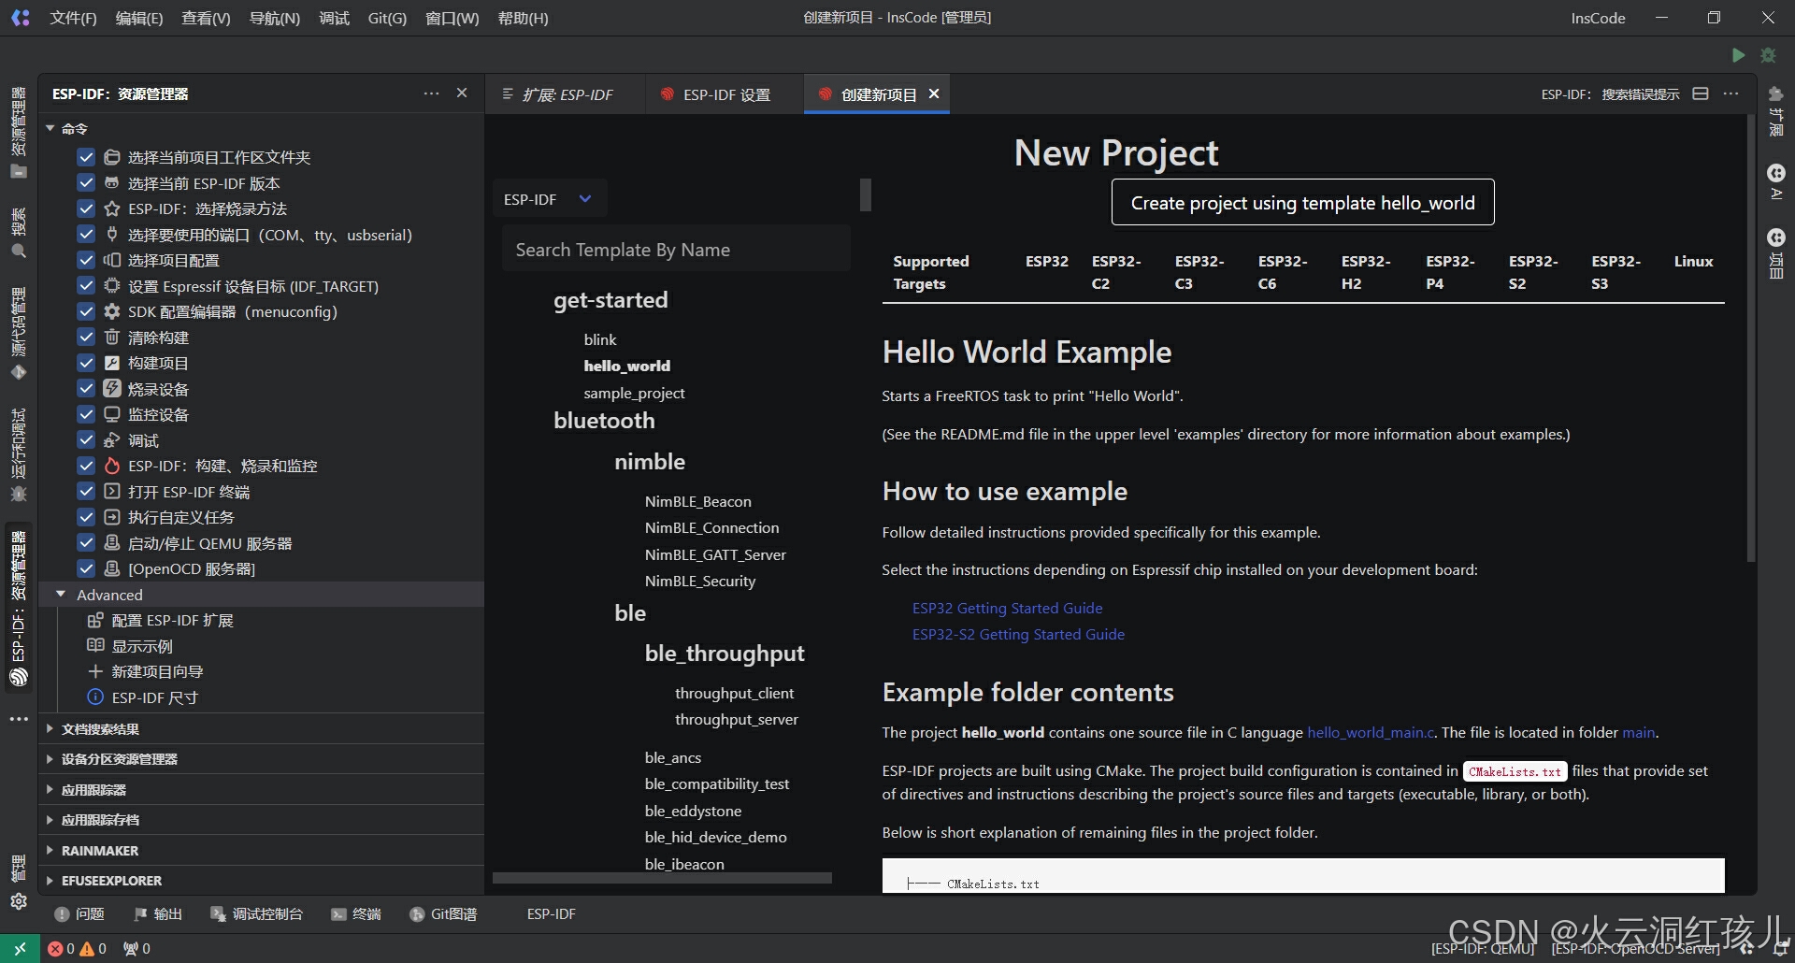Close the ESP-IDF explorer panel
1795x963 pixels.
(462, 93)
